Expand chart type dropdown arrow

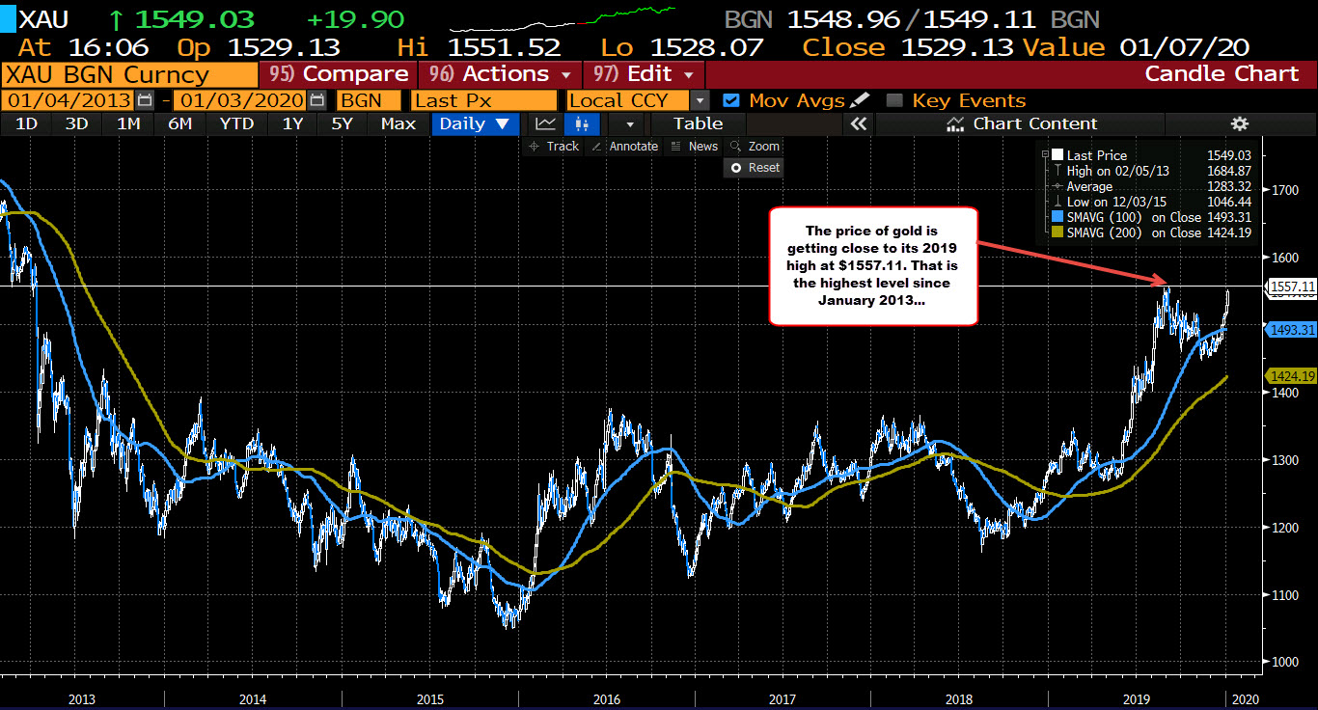(630, 123)
